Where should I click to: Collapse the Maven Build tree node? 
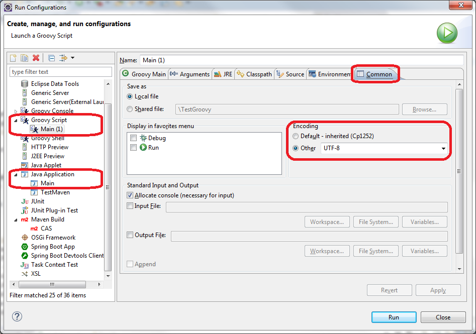coord(16,220)
